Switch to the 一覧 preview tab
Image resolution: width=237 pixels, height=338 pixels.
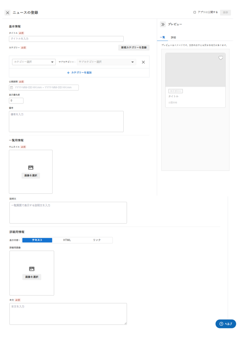pyautogui.click(x=162, y=37)
